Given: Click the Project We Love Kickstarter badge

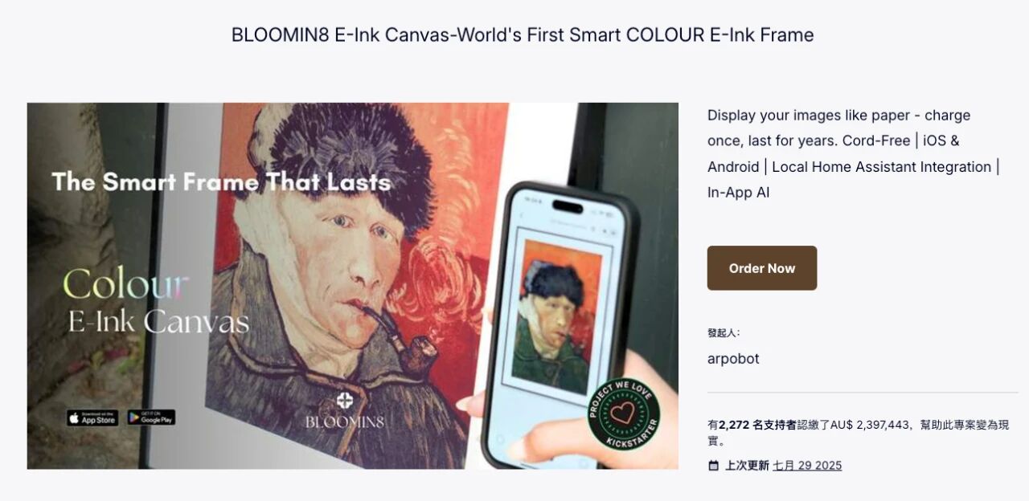Looking at the screenshot, I should [623, 414].
